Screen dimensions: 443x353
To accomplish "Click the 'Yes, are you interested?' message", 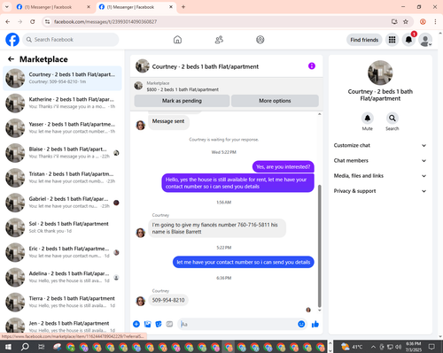I will click(x=284, y=167).
